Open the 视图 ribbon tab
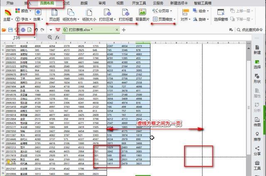This screenshot has width=266, height=176. 120,3
